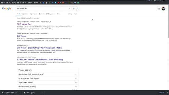This screenshot has height=95, width=169.
Task: Open the lightning bolt bookmark
Action: 69,3
